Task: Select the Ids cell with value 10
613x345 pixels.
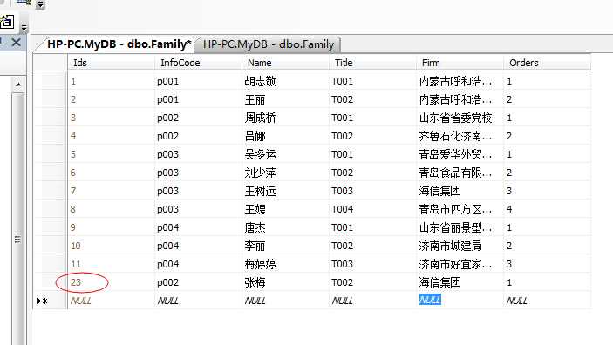Action: click(111, 246)
